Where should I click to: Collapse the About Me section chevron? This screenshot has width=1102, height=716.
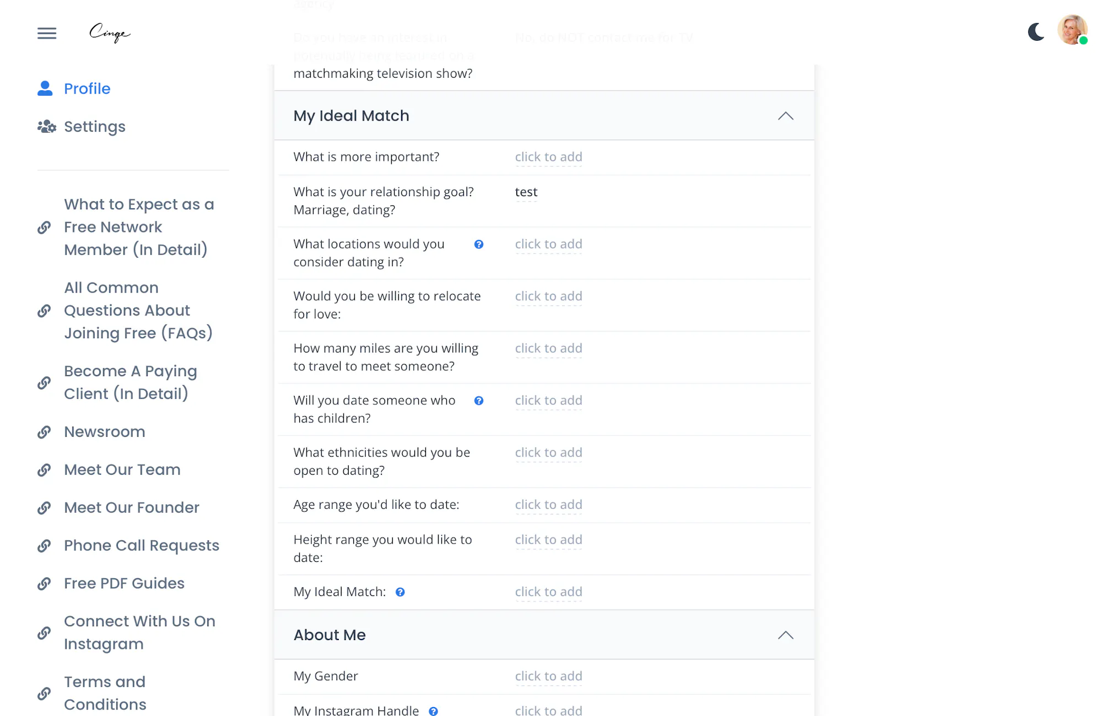786,635
